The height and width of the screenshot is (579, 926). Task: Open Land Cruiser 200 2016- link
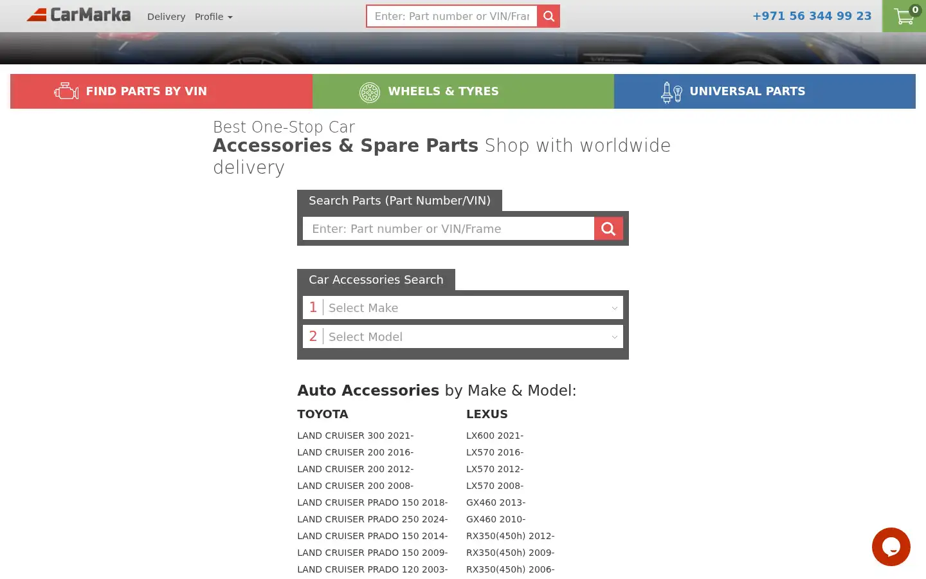(x=356, y=452)
